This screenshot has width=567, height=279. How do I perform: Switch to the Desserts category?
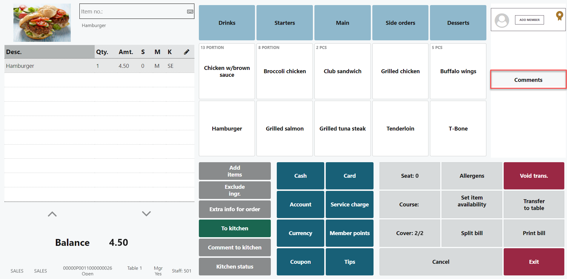click(x=458, y=23)
